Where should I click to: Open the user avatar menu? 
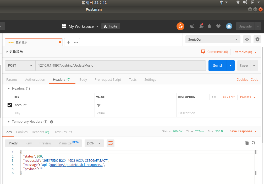click(229, 26)
